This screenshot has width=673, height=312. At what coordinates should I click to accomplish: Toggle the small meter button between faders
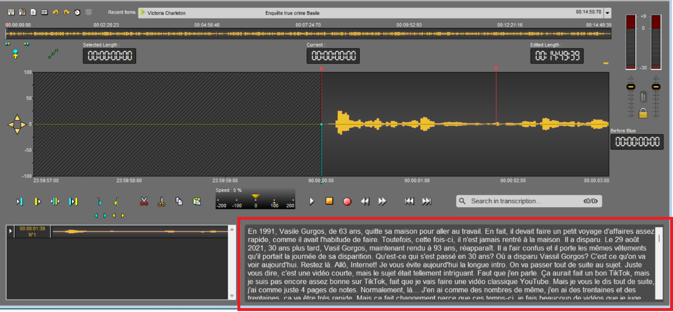643,97
